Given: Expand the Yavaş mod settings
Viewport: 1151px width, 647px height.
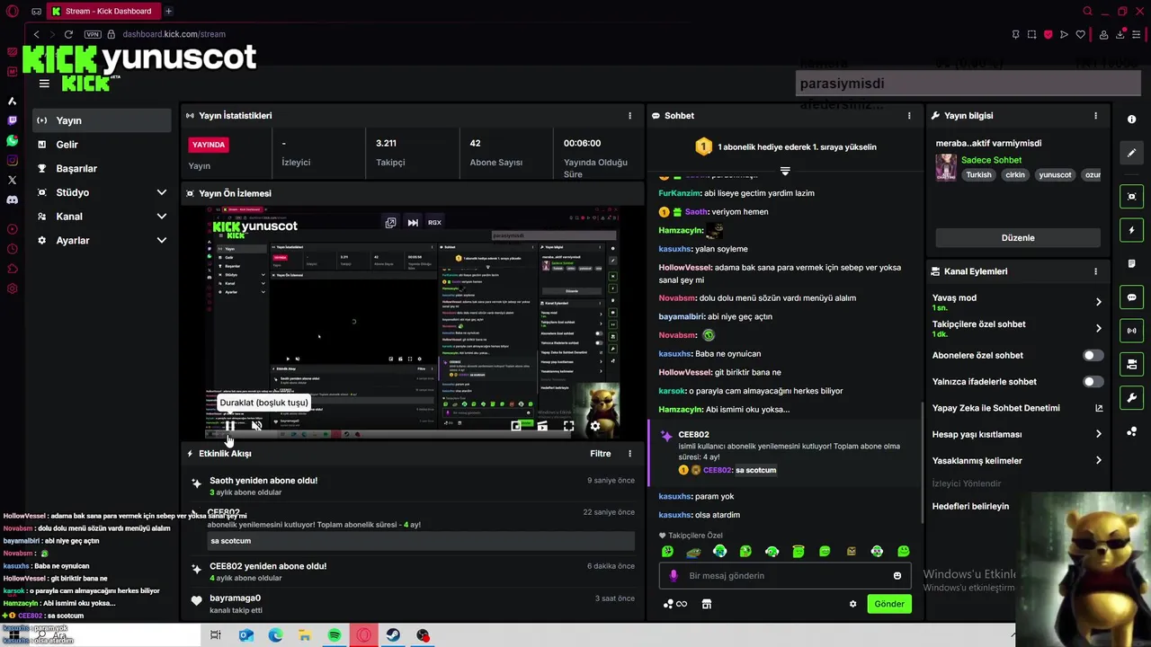Looking at the screenshot, I should coord(1098,302).
